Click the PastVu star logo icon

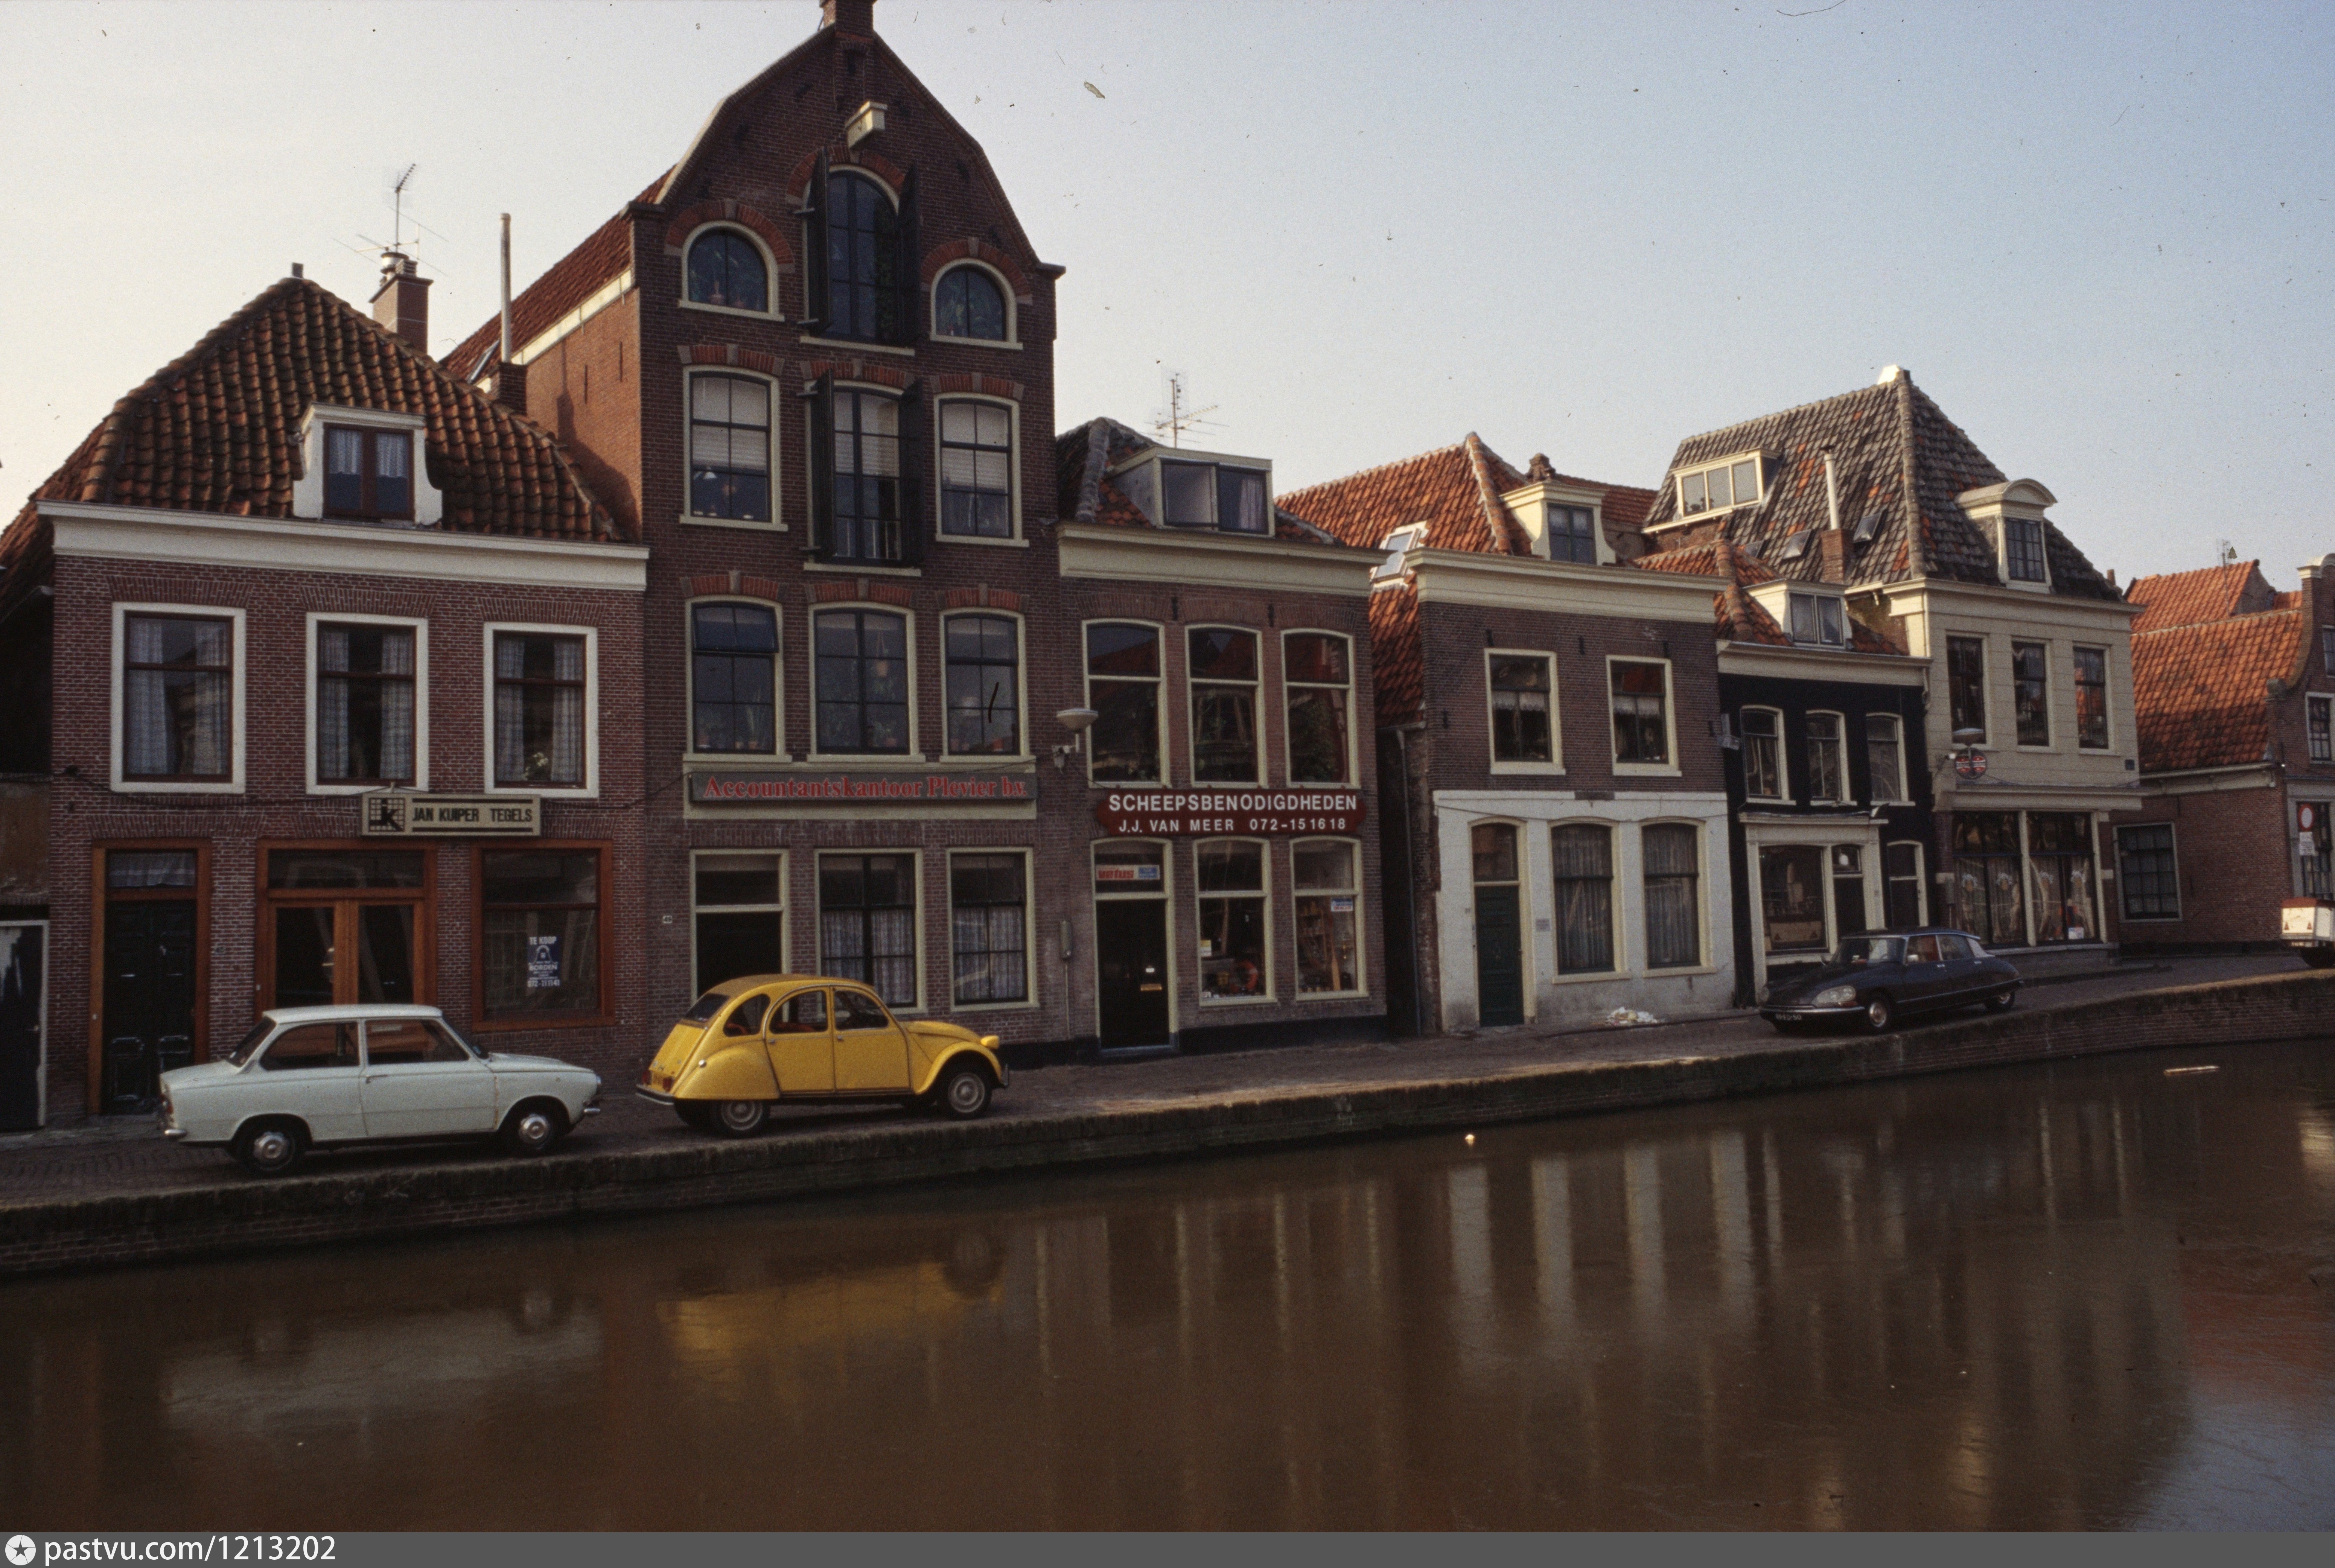20,1549
